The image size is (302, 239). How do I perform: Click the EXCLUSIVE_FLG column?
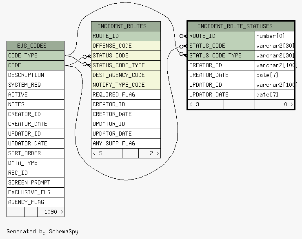[x=36, y=192]
